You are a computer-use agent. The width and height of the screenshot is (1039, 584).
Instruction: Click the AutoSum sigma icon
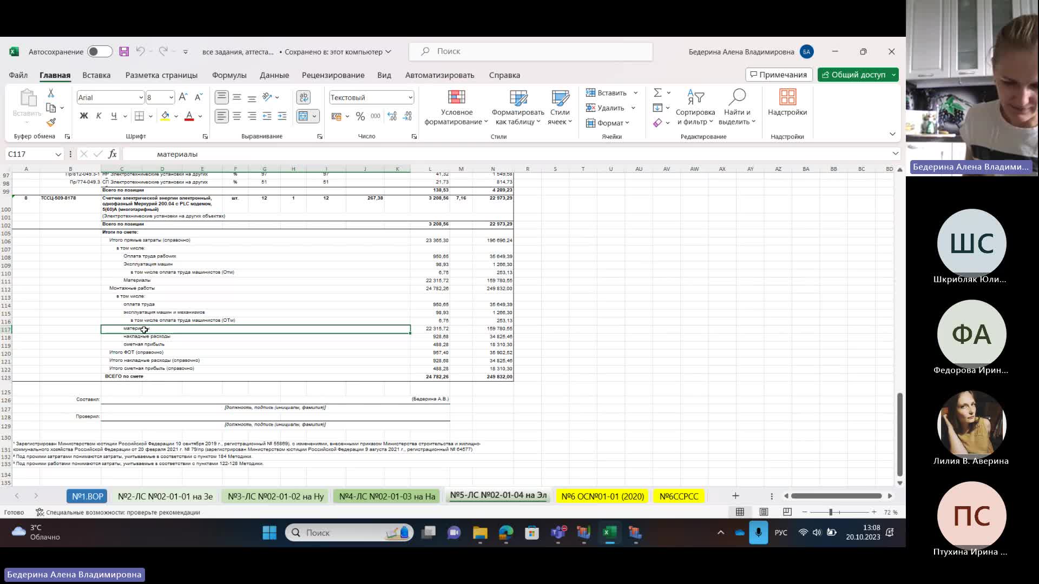pyautogui.click(x=657, y=93)
